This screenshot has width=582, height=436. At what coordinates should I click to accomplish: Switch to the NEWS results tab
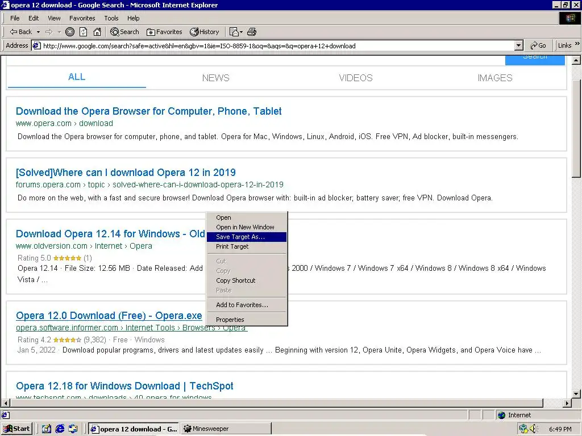pyautogui.click(x=215, y=78)
